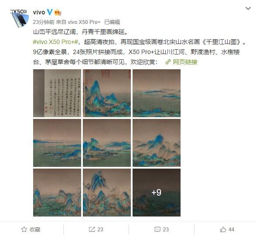
Task: Click the repost icon with 23
Action: pyautogui.click(x=92, y=229)
